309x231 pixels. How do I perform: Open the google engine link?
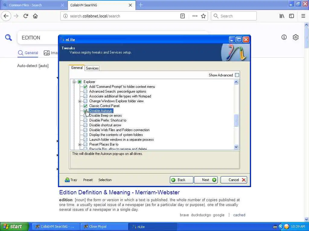[218, 215]
